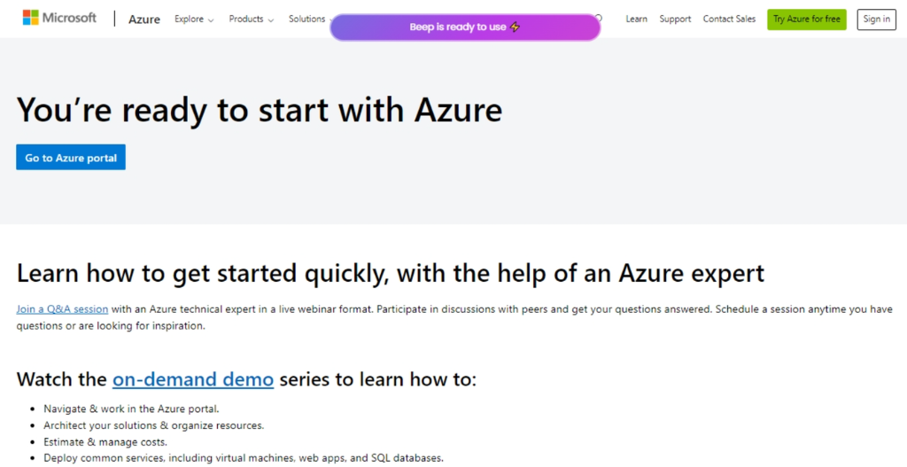Click the 'Learn how to get started quickly' heading

pyautogui.click(x=390, y=272)
